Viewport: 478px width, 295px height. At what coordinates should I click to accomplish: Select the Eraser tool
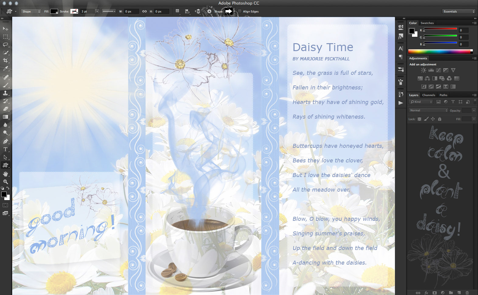pos(5,109)
